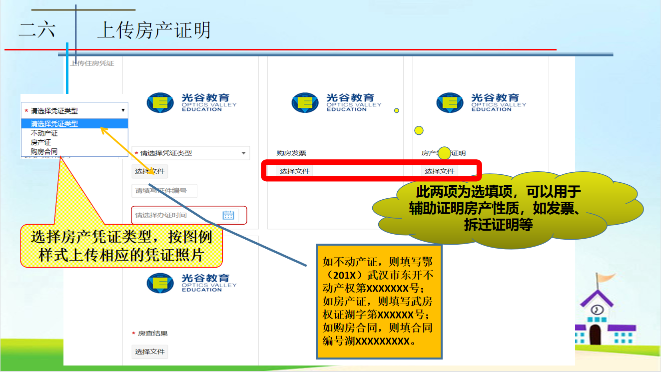
Task: Open the 请选择凭证类型 dropdown in the form
Action: 190,153
